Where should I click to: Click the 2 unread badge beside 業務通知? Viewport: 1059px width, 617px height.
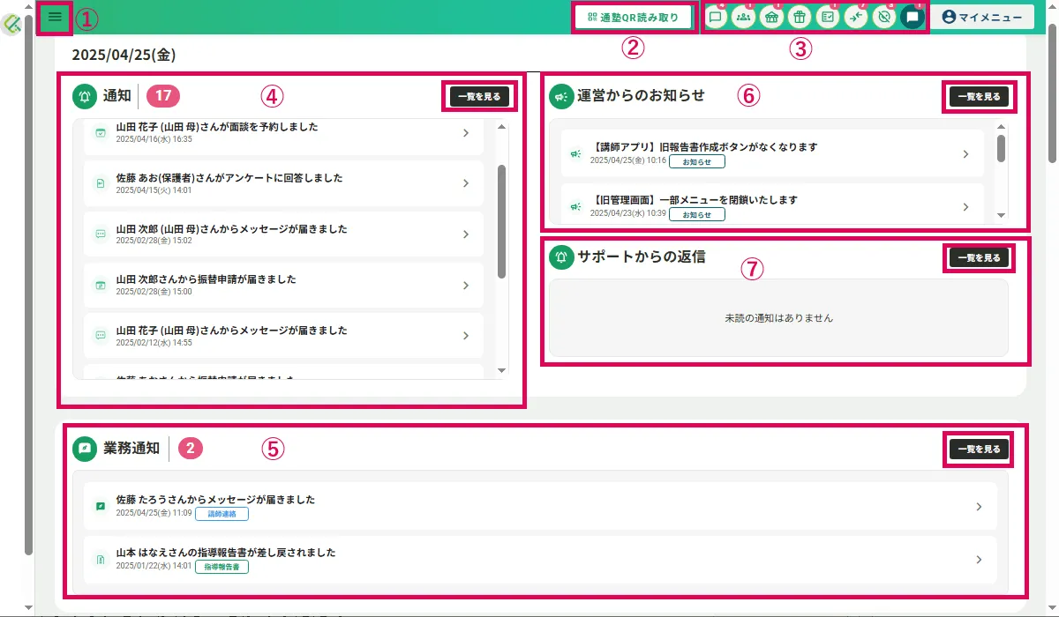click(x=191, y=449)
